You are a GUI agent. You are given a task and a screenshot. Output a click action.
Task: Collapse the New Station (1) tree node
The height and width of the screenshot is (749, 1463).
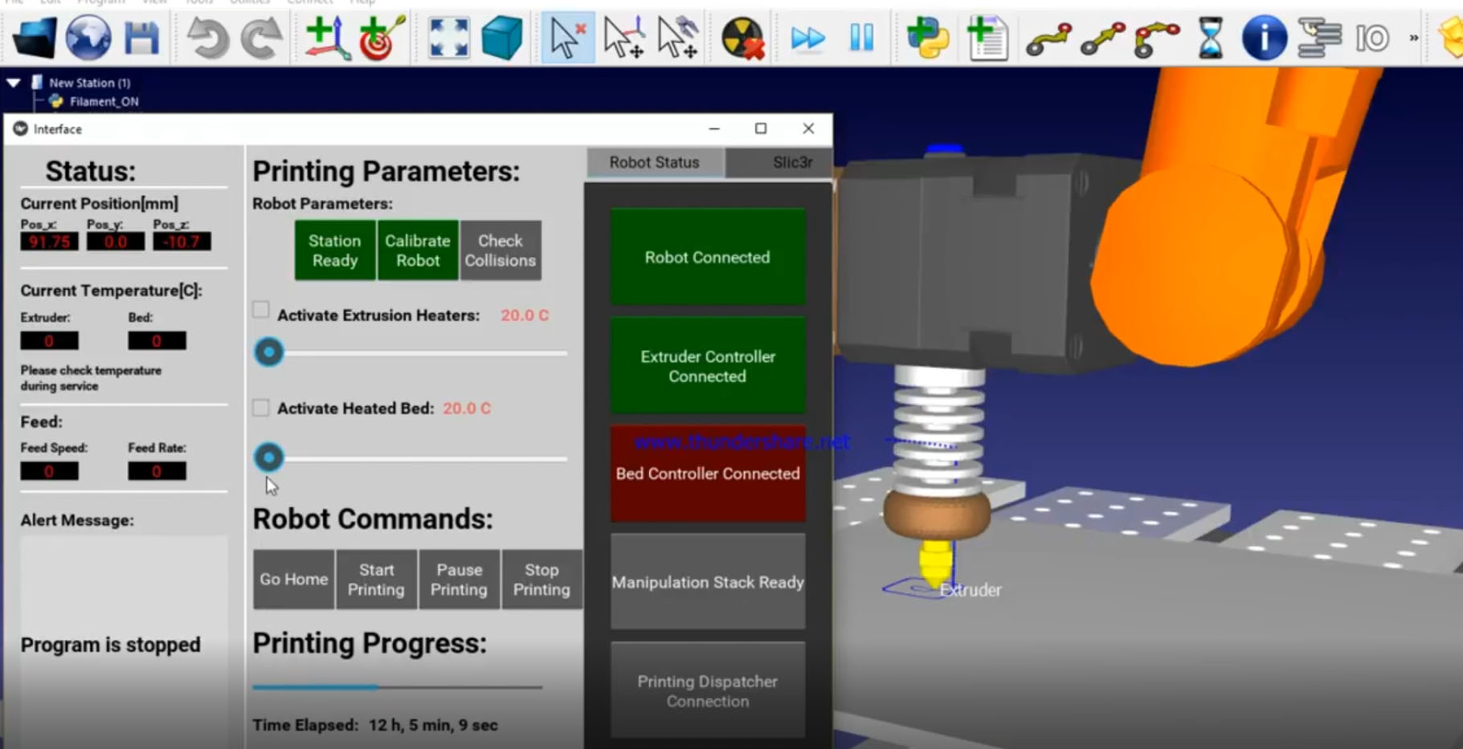point(14,82)
